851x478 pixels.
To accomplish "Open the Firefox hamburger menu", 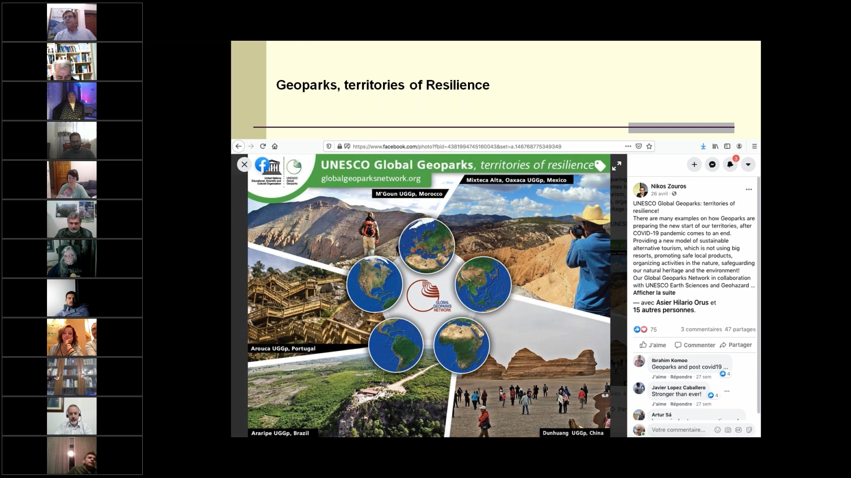I will 755,146.
